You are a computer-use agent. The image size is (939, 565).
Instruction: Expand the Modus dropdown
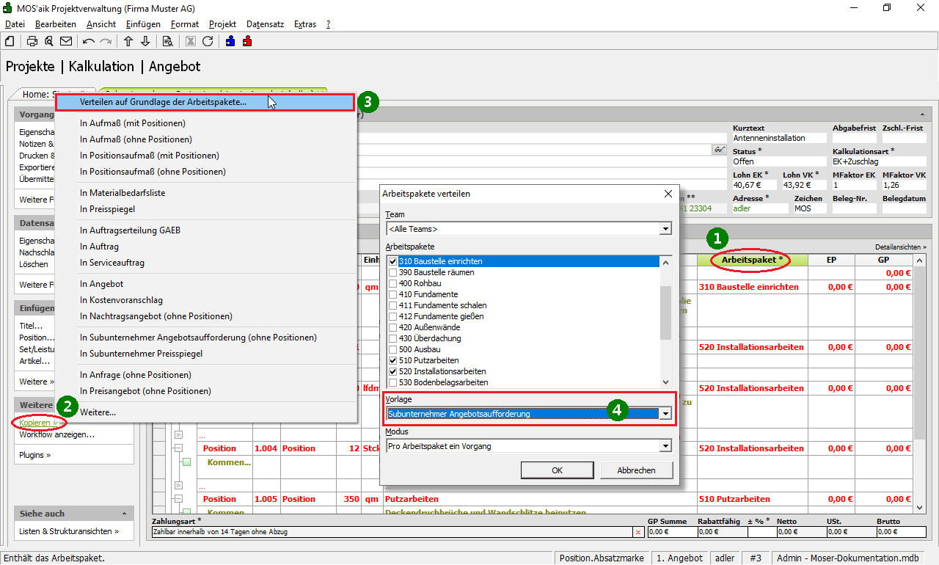665,445
